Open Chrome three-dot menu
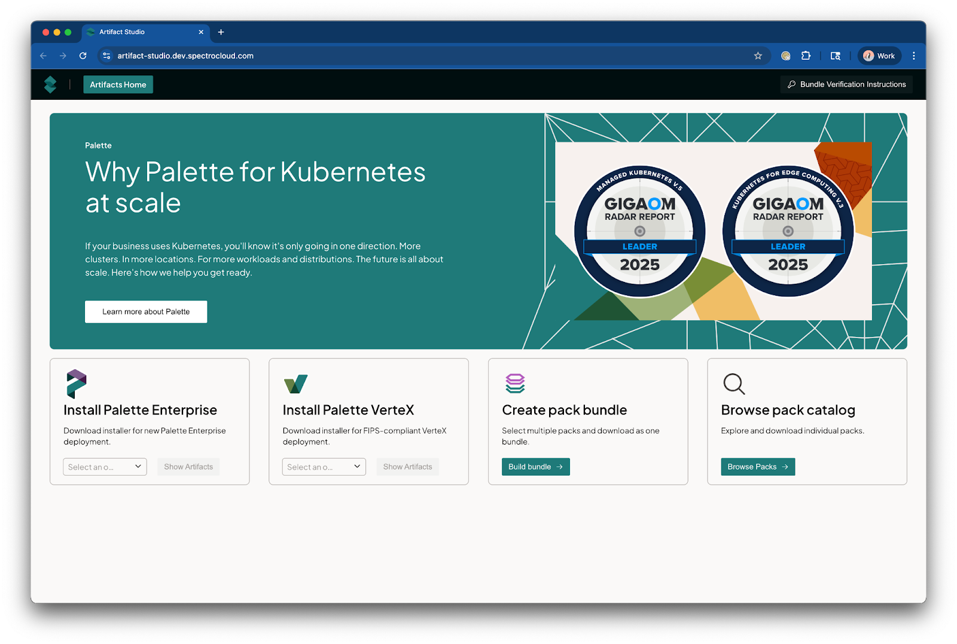The image size is (957, 644). coord(913,56)
